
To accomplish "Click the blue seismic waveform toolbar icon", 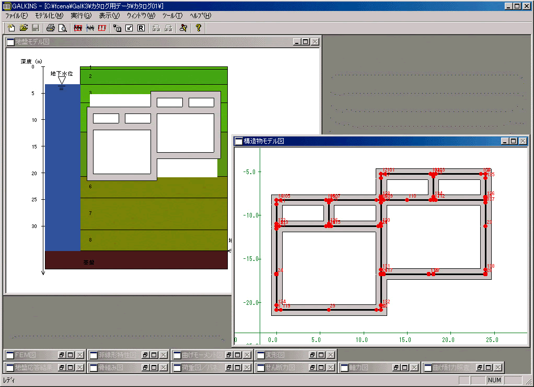I will coord(90,28).
